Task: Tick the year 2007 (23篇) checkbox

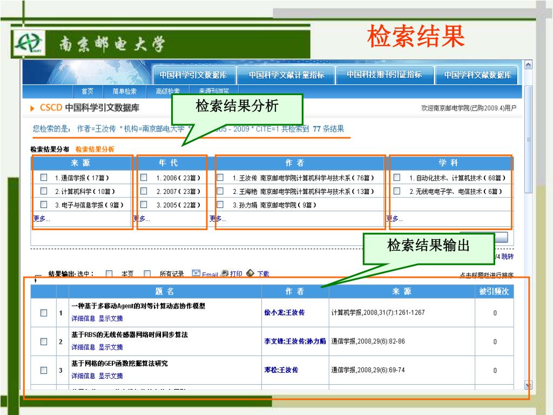Action: coord(144,191)
